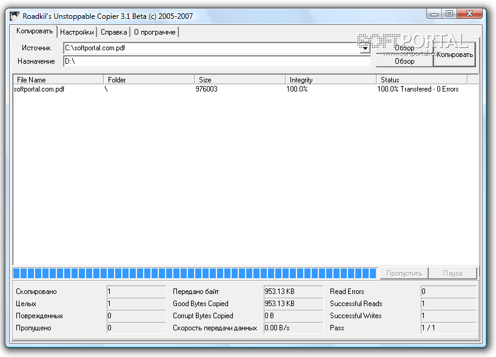Sort by Integrity column header
Viewport: 496px width, 357px height.
331,79
